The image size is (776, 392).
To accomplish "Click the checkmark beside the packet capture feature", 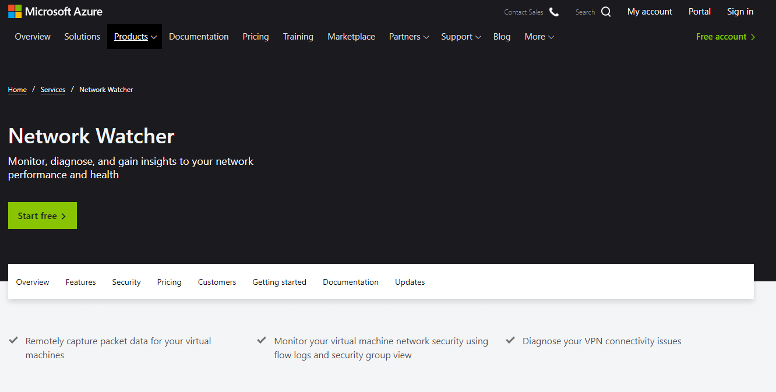I will (13, 340).
